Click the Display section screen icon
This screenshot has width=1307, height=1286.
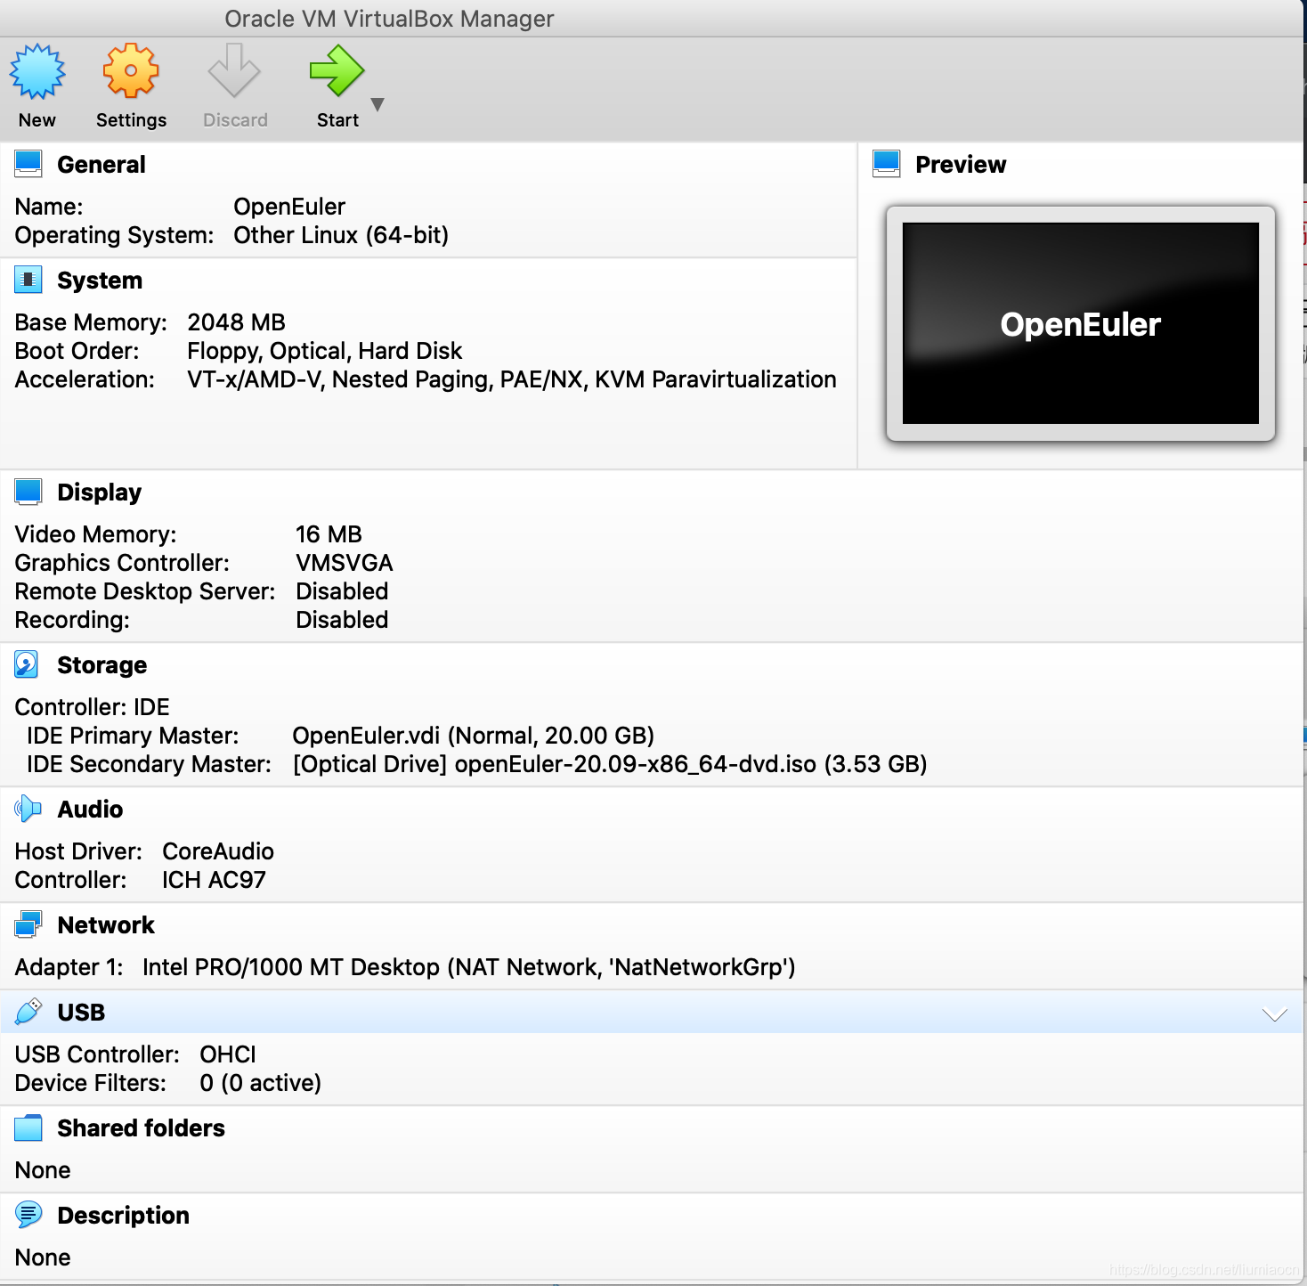tap(28, 492)
